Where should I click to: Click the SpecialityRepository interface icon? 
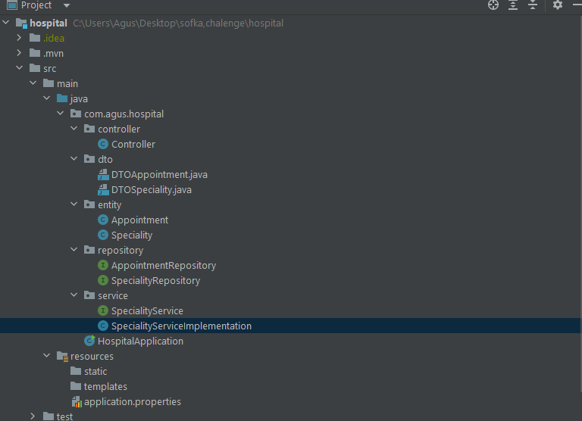click(103, 280)
